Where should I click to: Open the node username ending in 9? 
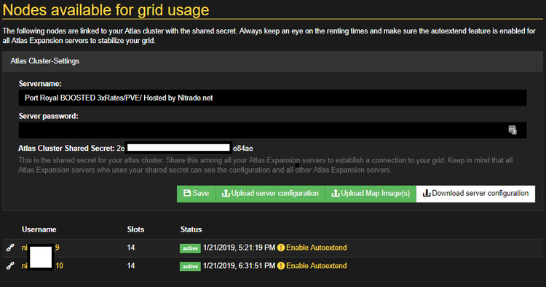[40, 248]
